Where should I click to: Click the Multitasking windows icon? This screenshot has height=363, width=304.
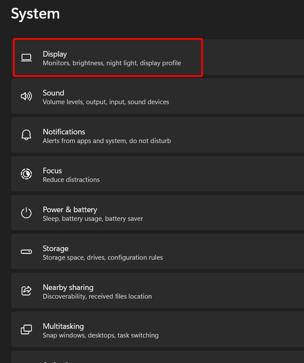[26, 329]
